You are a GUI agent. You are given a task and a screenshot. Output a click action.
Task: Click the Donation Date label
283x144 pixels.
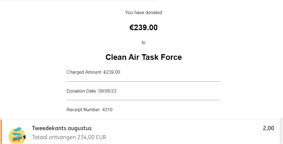(x=82, y=91)
